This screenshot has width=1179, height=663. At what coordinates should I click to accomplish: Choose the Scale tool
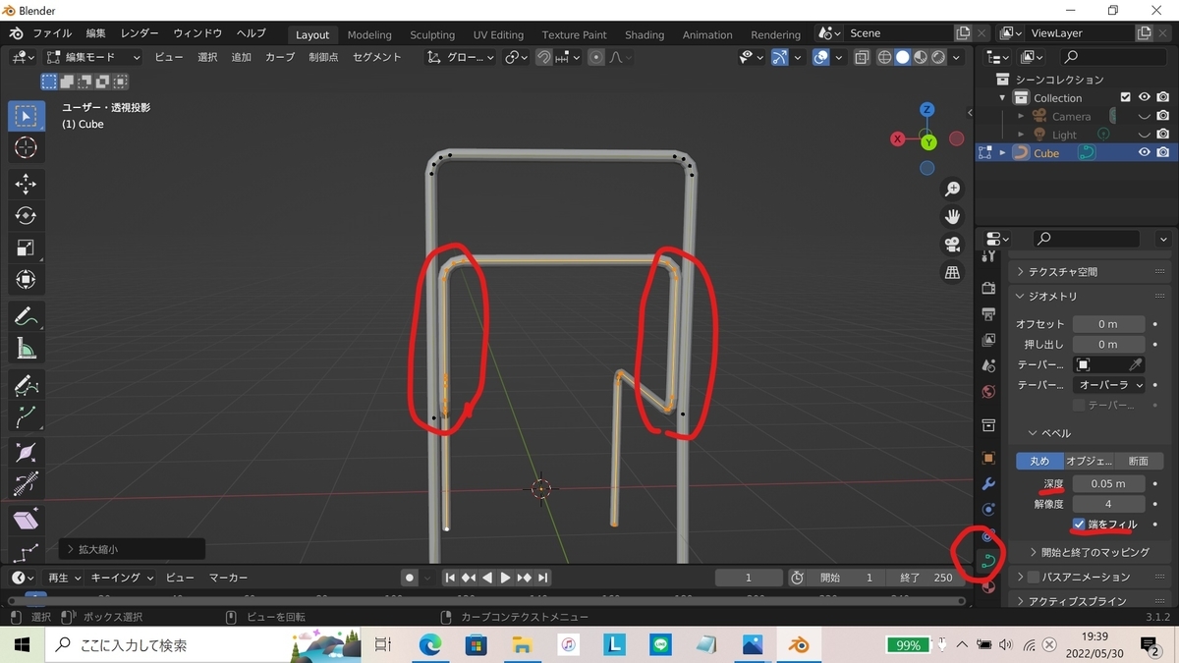pos(27,249)
